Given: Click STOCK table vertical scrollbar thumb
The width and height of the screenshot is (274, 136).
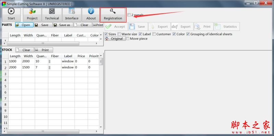Looking at the screenshot, I should coord(101,61).
